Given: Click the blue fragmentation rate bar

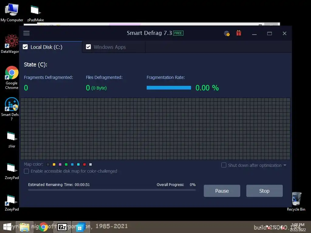Looking at the screenshot, I should coord(169,88).
